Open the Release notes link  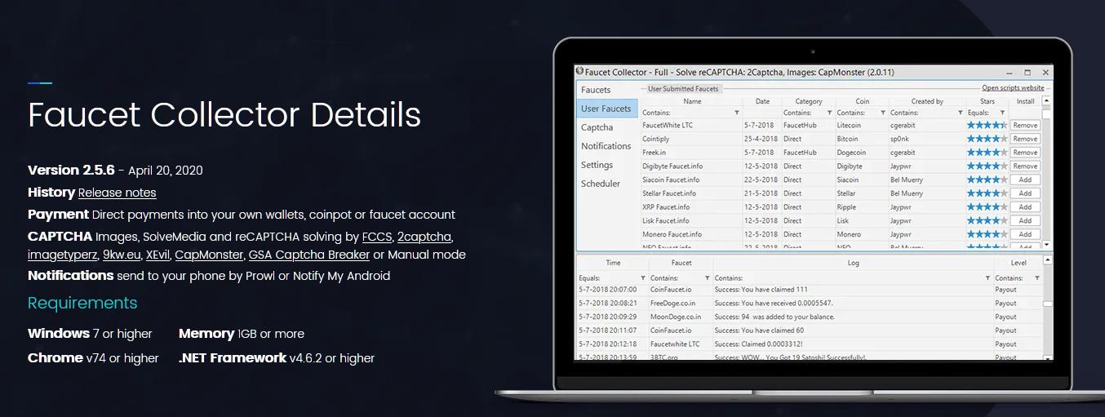tap(117, 193)
